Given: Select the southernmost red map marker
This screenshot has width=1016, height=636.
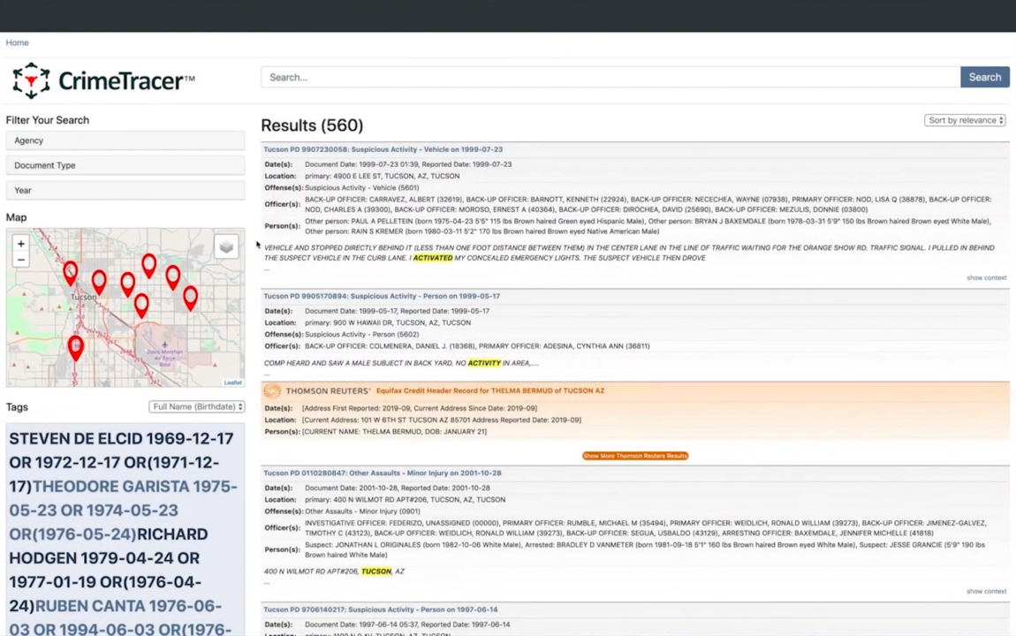Looking at the screenshot, I should pyautogui.click(x=76, y=348).
